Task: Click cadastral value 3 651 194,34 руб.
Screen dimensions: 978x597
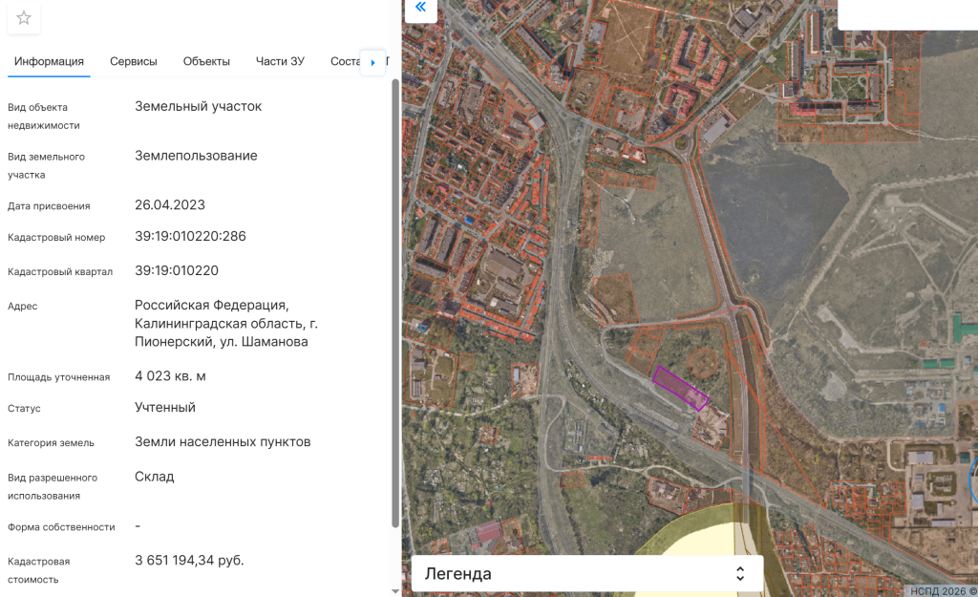Action: point(189,560)
